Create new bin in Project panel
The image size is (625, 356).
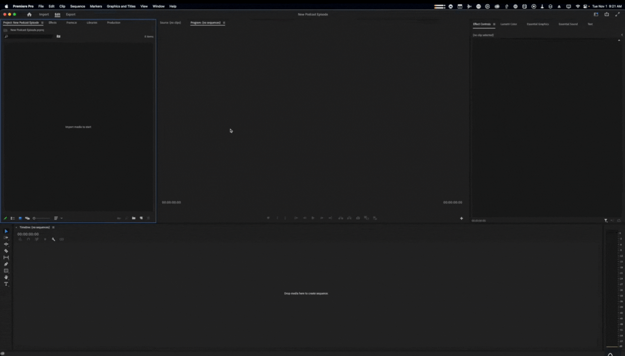134,218
